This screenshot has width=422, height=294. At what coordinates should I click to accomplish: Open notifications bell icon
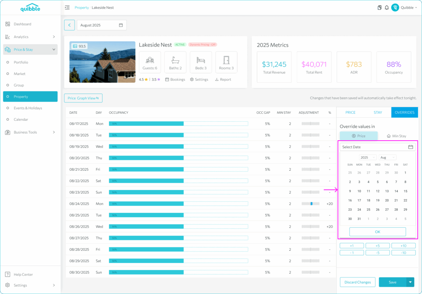click(x=387, y=7)
